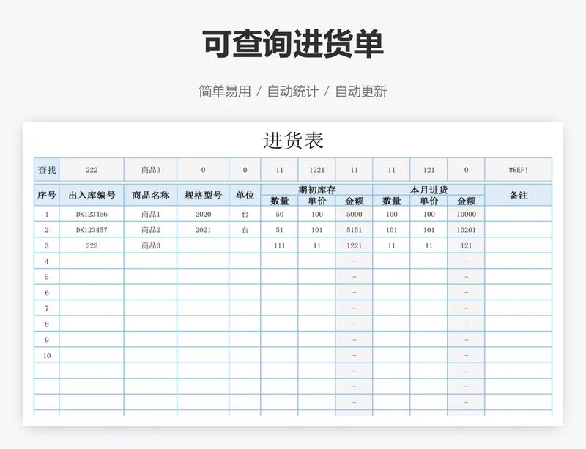Select the 5151 金额 cell
The height and width of the screenshot is (449, 586).
[354, 230]
